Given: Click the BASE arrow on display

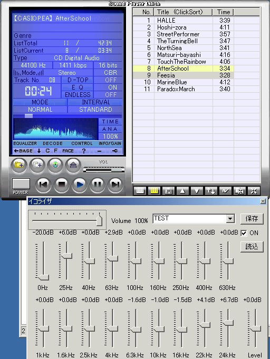Looking at the screenshot, I should 23,151.
